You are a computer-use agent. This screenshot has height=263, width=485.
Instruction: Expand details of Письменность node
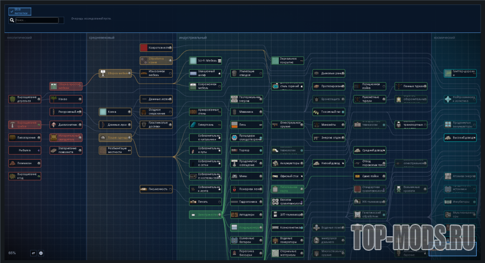click(x=170, y=189)
